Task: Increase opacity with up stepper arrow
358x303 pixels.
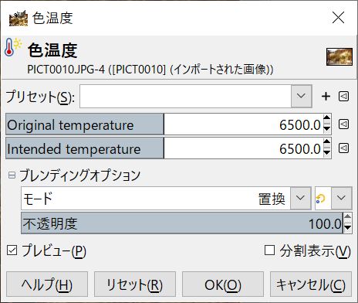Action: [347, 218]
